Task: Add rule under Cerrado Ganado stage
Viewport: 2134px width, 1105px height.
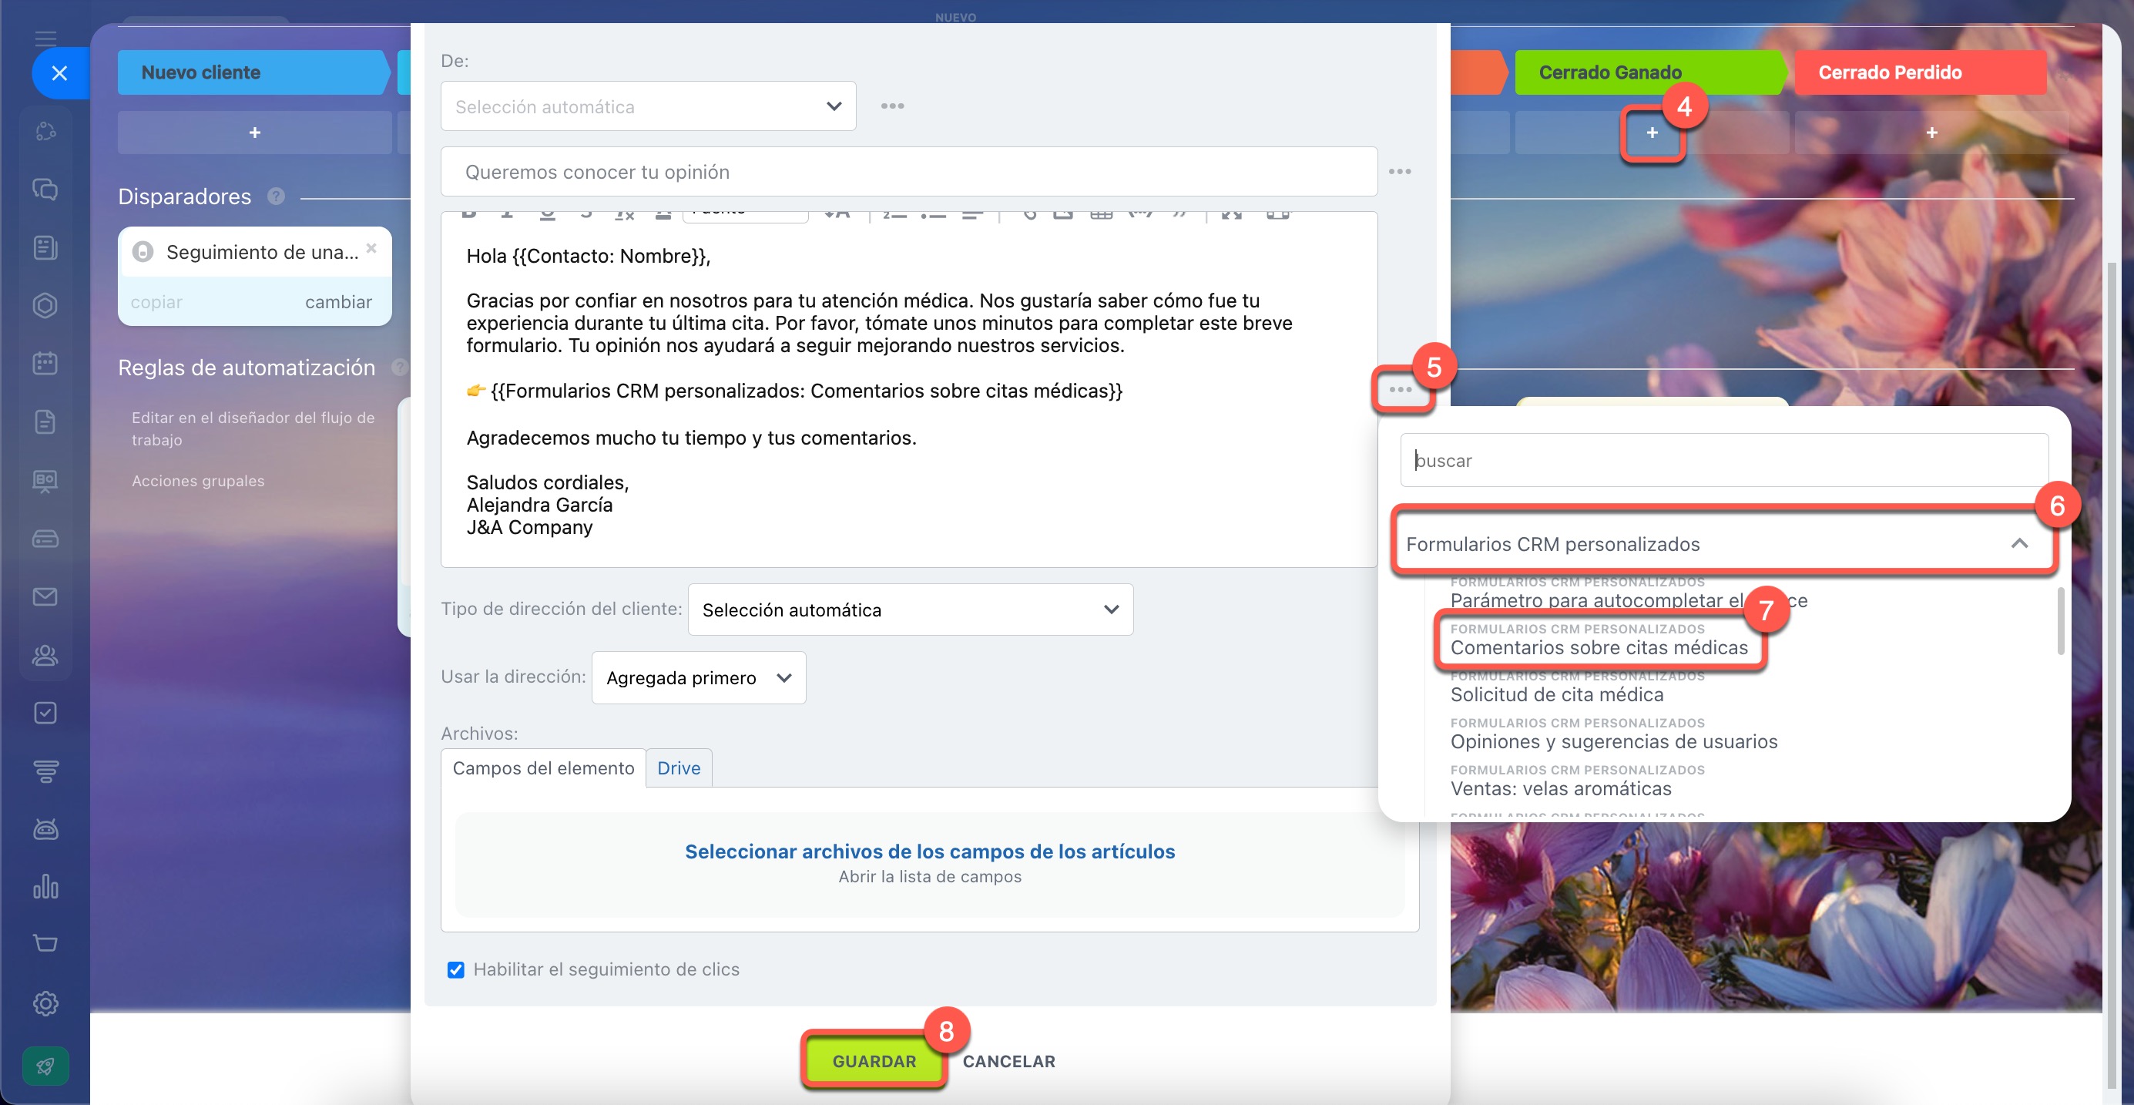Action: click(1652, 133)
